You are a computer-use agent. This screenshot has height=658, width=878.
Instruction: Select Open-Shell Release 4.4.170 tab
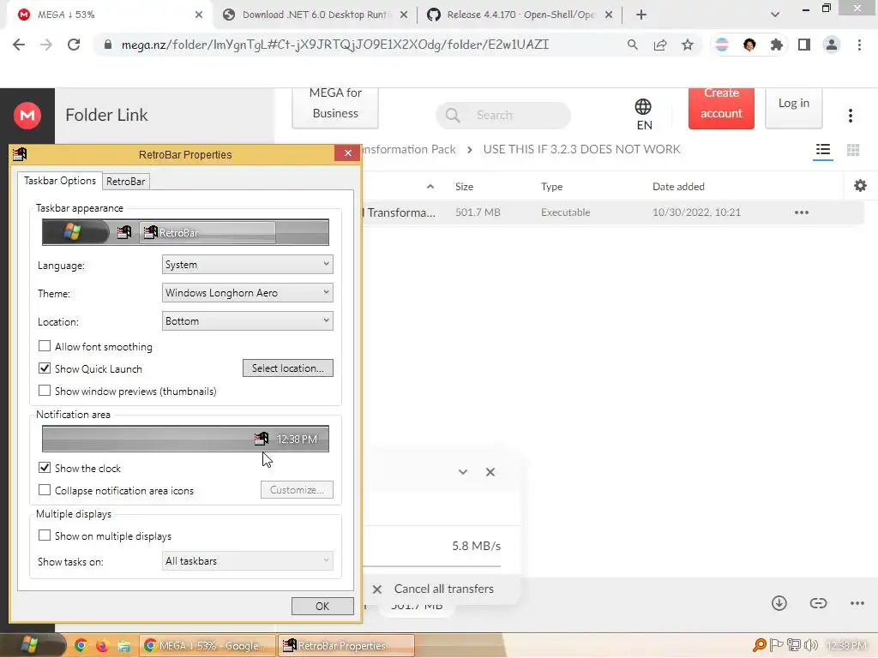520,15
